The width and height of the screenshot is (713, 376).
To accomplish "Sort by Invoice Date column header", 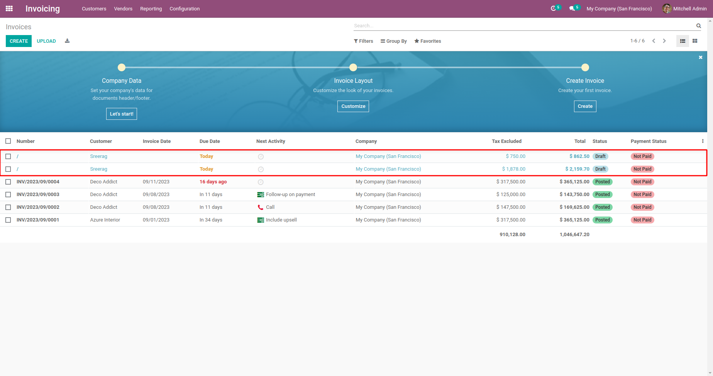I will tap(157, 141).
